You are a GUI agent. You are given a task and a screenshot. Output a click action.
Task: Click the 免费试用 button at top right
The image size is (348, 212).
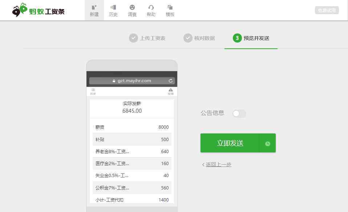pyautogui.click(x=327, y=10)
